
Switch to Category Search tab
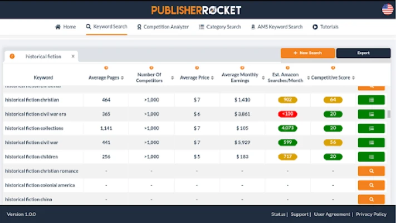[x=219, y=27]
